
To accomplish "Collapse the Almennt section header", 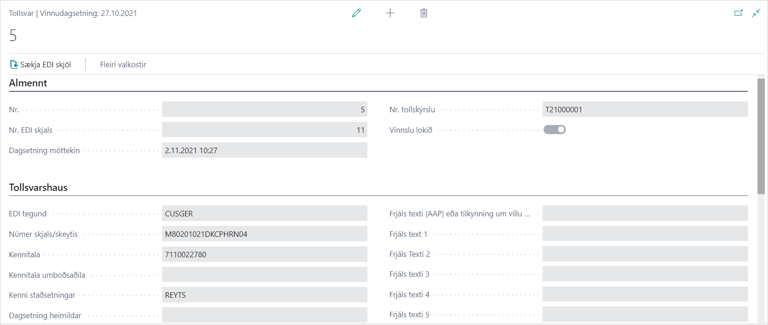I will [28, 83].
